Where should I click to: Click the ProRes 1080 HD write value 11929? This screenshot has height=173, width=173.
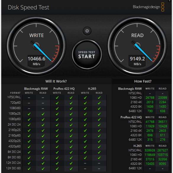click(150, 126)
